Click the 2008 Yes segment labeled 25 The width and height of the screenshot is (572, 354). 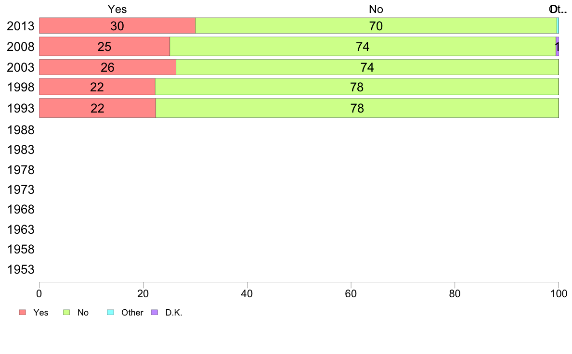(x=104, y=47)
